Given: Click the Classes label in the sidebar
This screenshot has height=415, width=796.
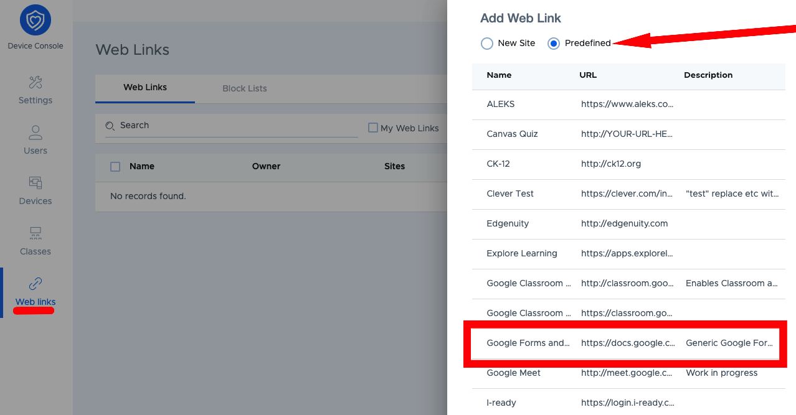Looking at the screenshot, I should click(x=36, y=251).
